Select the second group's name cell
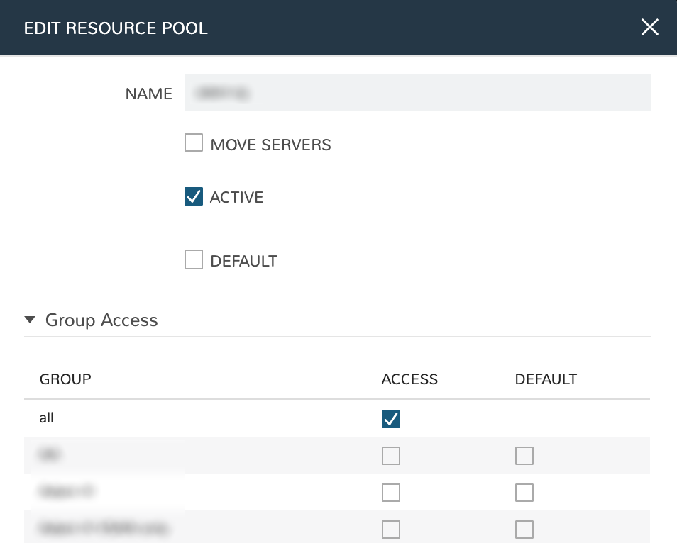Image resolution: width=677 pixels, height=543 pixels. click(50, 454)
